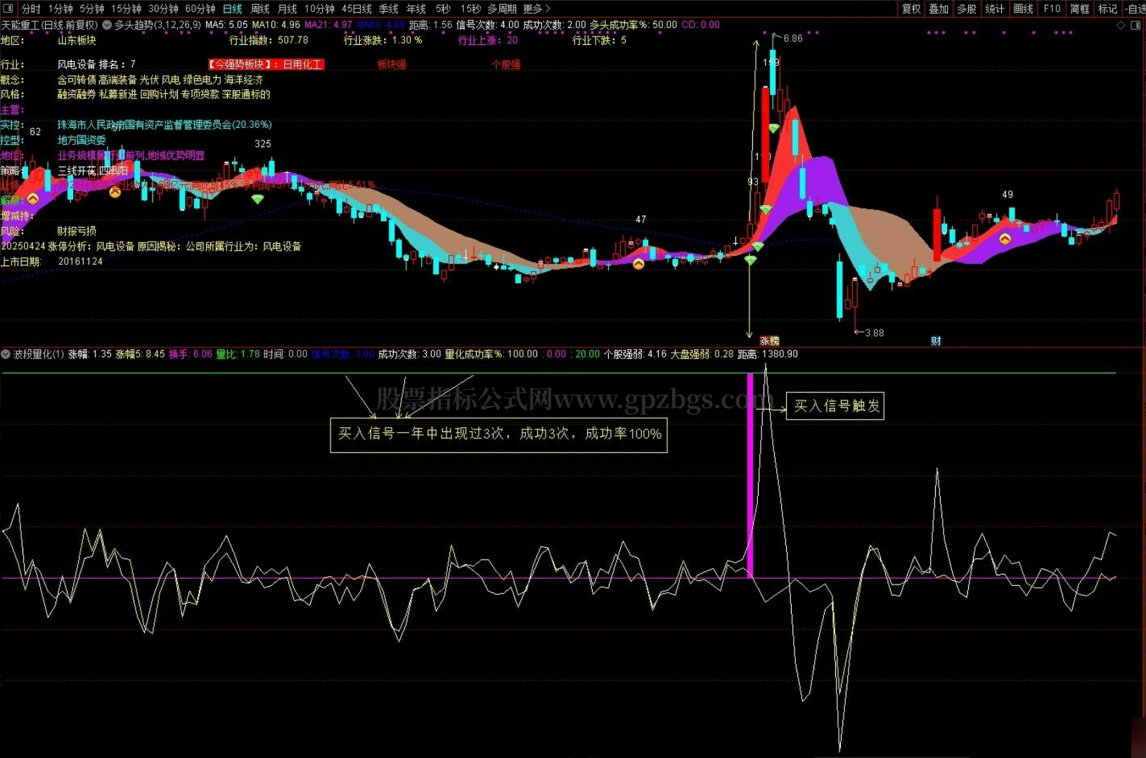Screen dimensions: 1146x758
Task: Click the 行业上涨: 20 value
Action: click(x=488, y=40)
